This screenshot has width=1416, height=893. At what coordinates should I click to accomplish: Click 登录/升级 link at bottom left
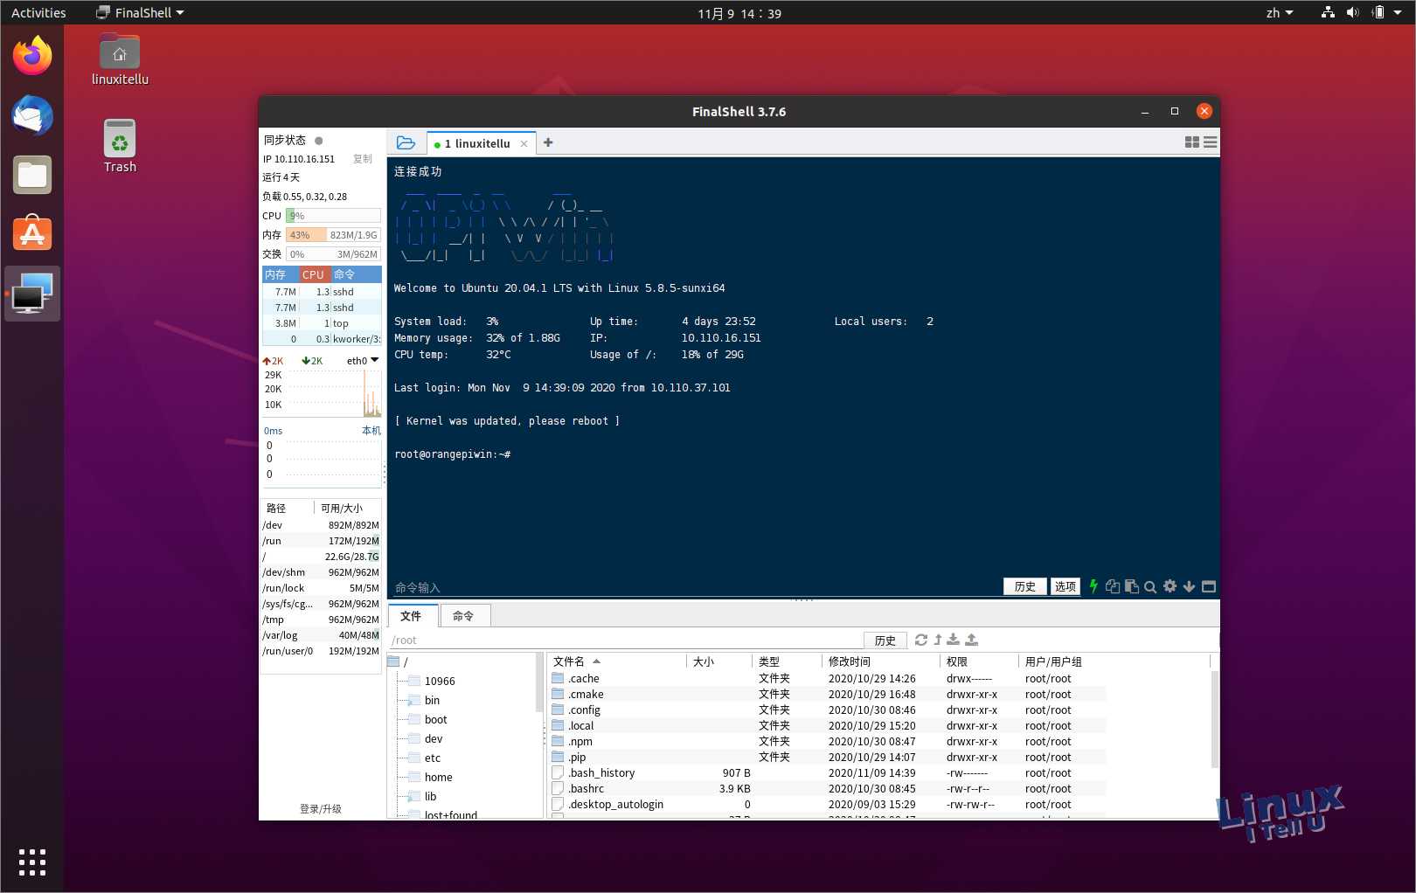point(321,809)
